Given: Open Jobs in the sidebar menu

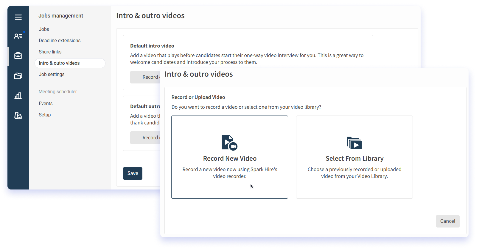Looking at the screenshot, I should [x=44, y=29].
